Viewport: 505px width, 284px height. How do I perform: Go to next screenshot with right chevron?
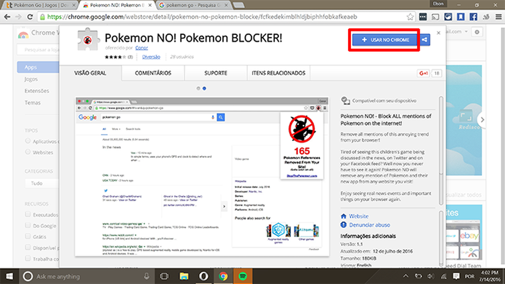click(482, 119)
